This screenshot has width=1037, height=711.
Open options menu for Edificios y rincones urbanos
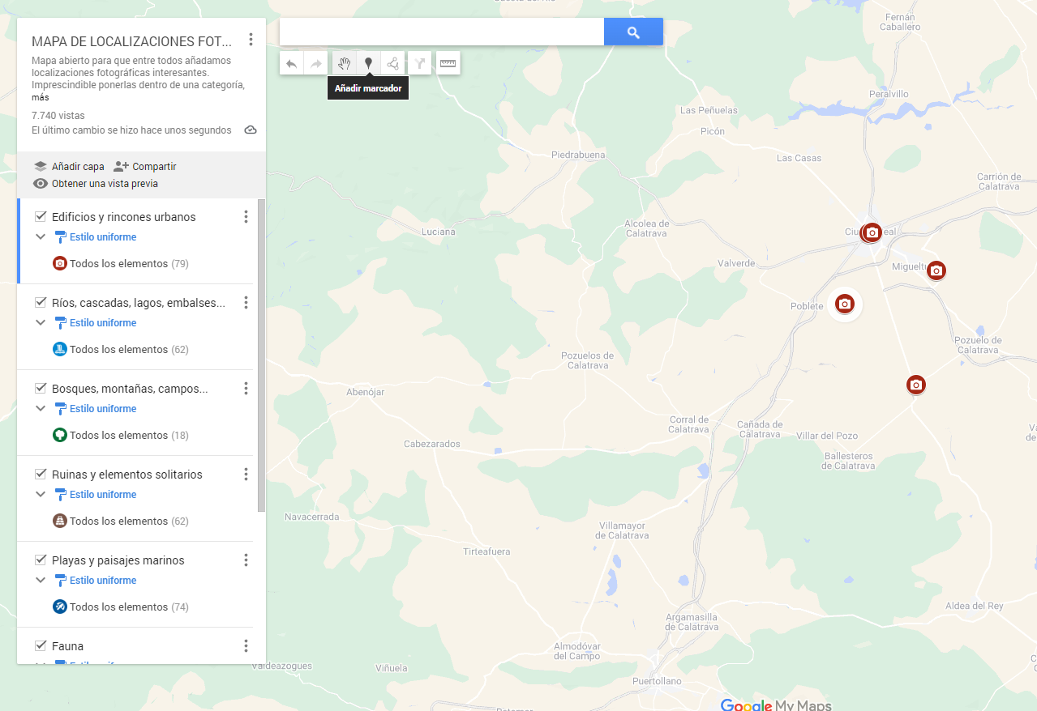tap(246, 217)
